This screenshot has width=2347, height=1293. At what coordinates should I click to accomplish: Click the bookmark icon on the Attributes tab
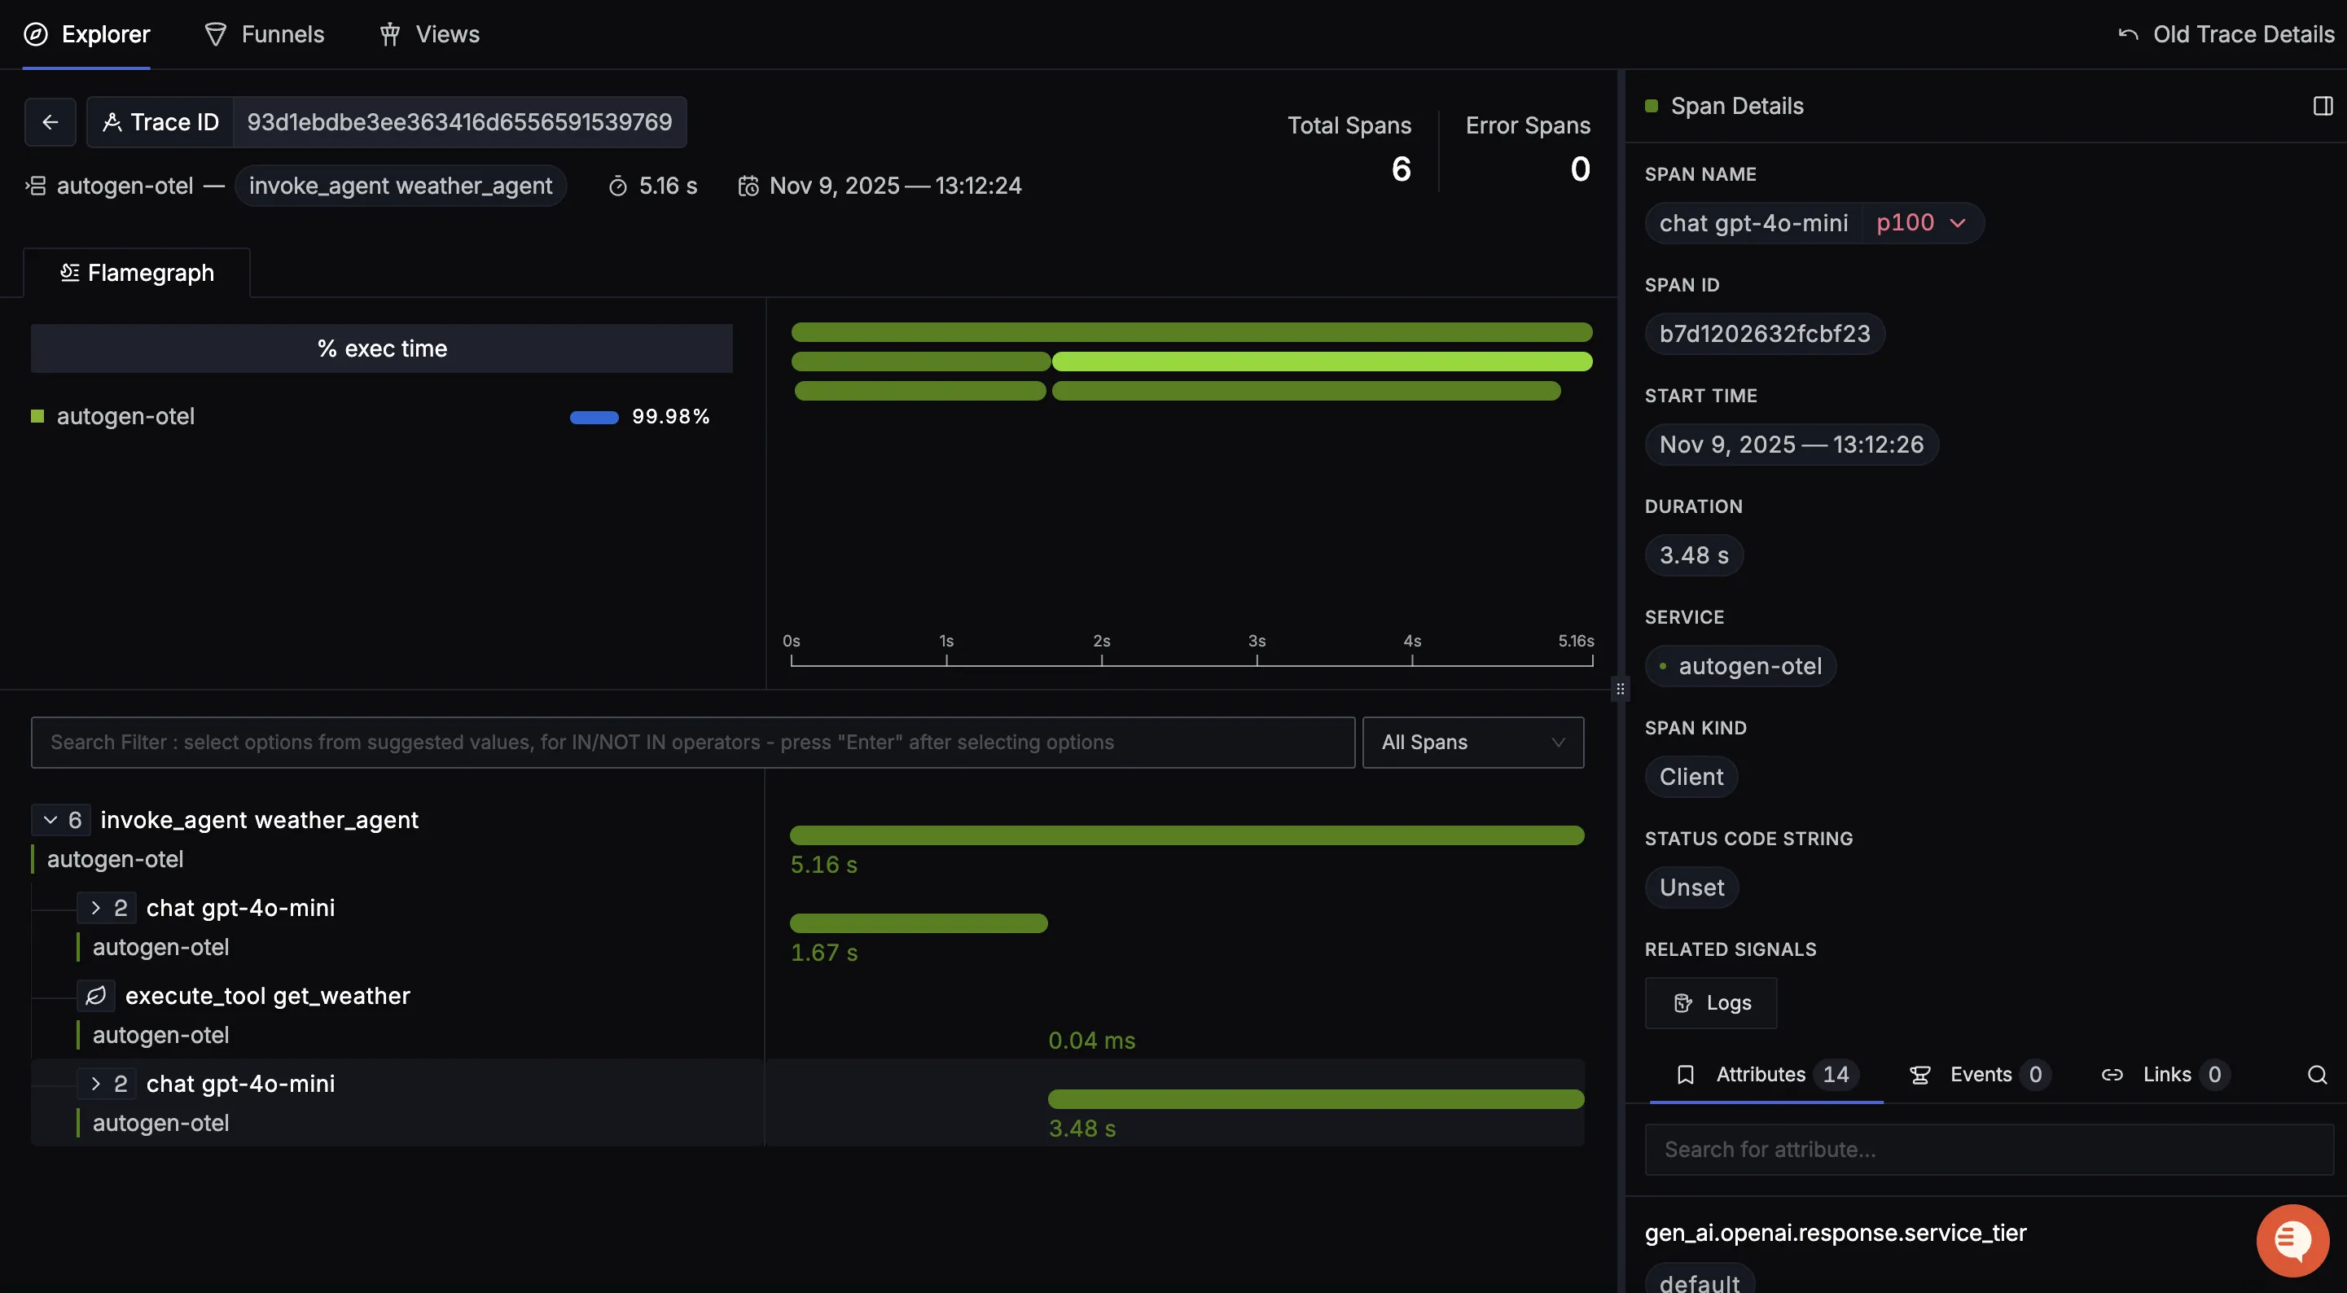[x=1687, y=1074]
